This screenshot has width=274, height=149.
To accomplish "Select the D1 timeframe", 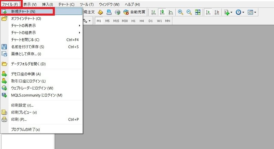I will (150, 21).
